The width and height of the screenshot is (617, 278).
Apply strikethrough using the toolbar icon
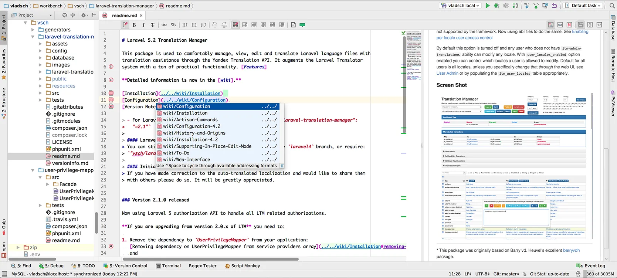point(152,25)
